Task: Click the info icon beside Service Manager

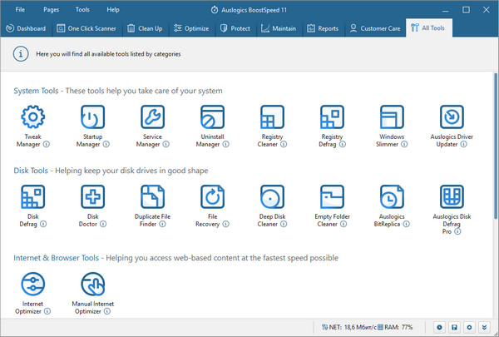Action: pyautogui.click(x=166, y=144)
